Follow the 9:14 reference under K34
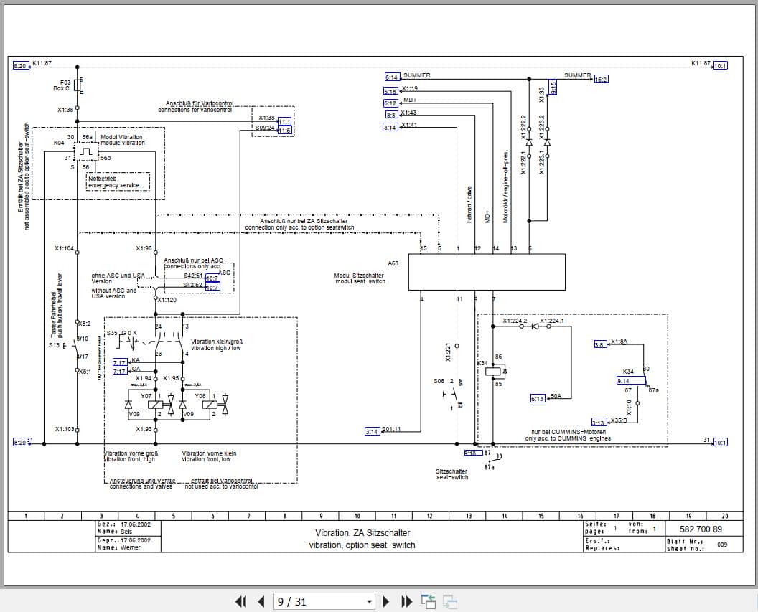758x612 pixels. tap(631, 381)
